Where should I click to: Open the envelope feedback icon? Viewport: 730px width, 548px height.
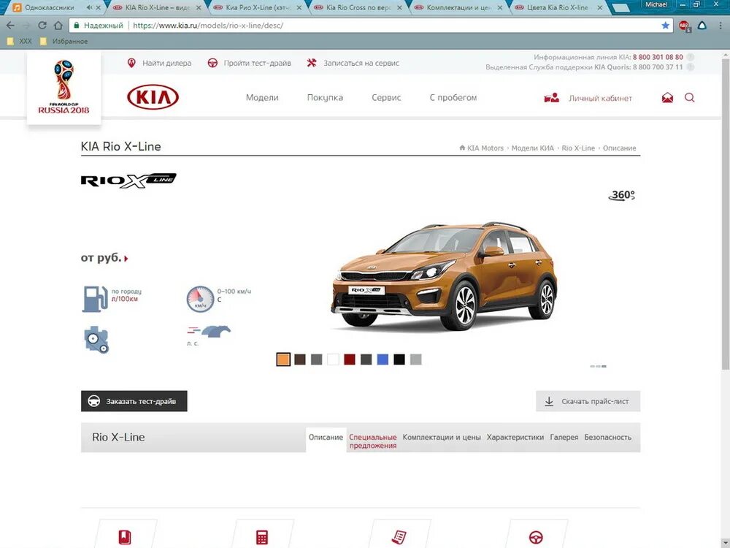click(667, 97)
